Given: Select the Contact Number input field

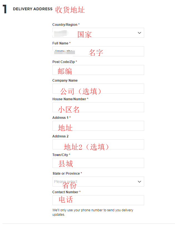Looking at the screenshot, I should (x=98, y=200).
